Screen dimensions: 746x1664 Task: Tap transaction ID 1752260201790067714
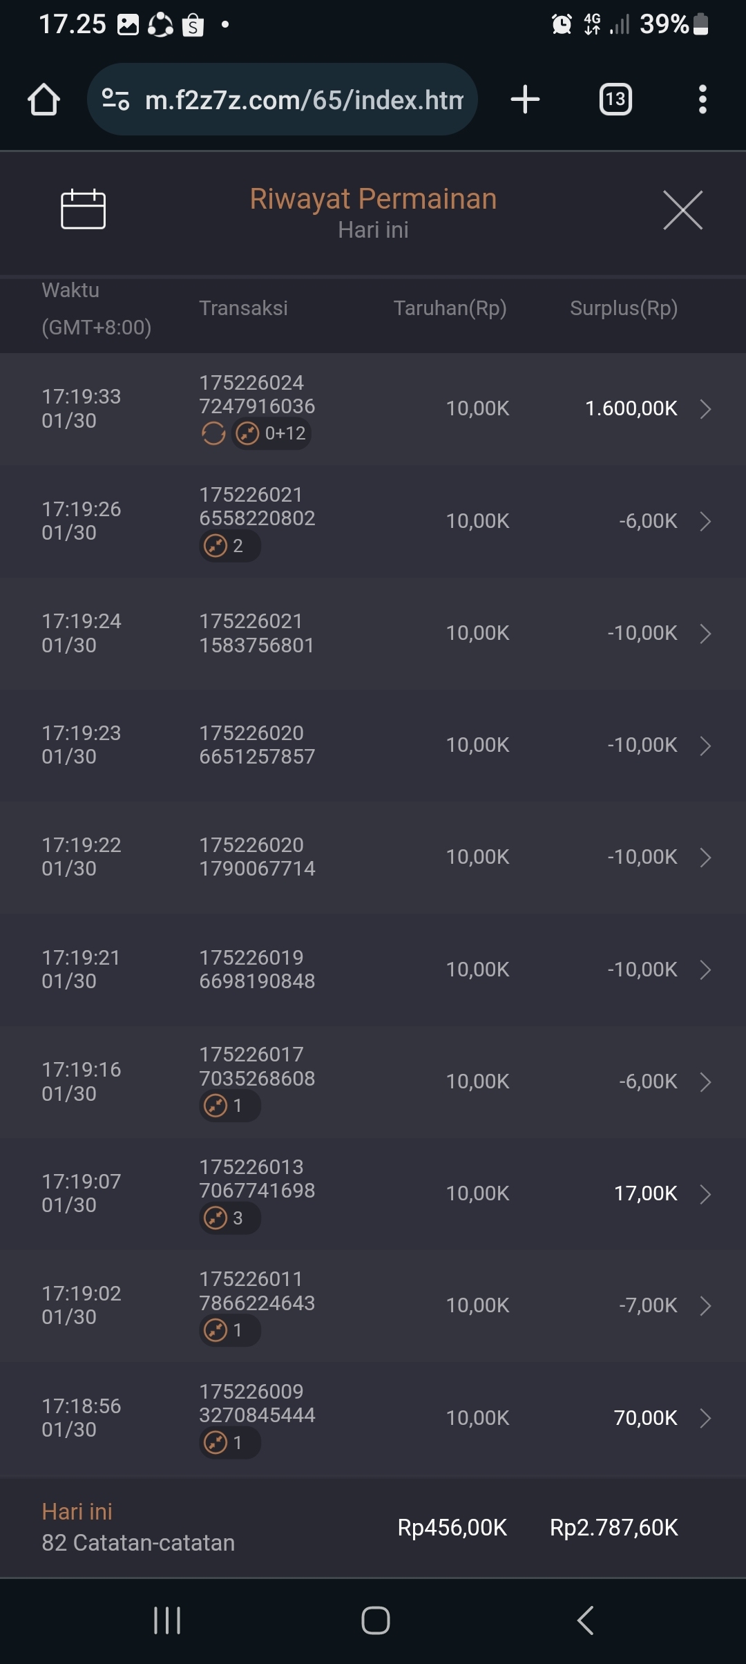tap(257, 857)
